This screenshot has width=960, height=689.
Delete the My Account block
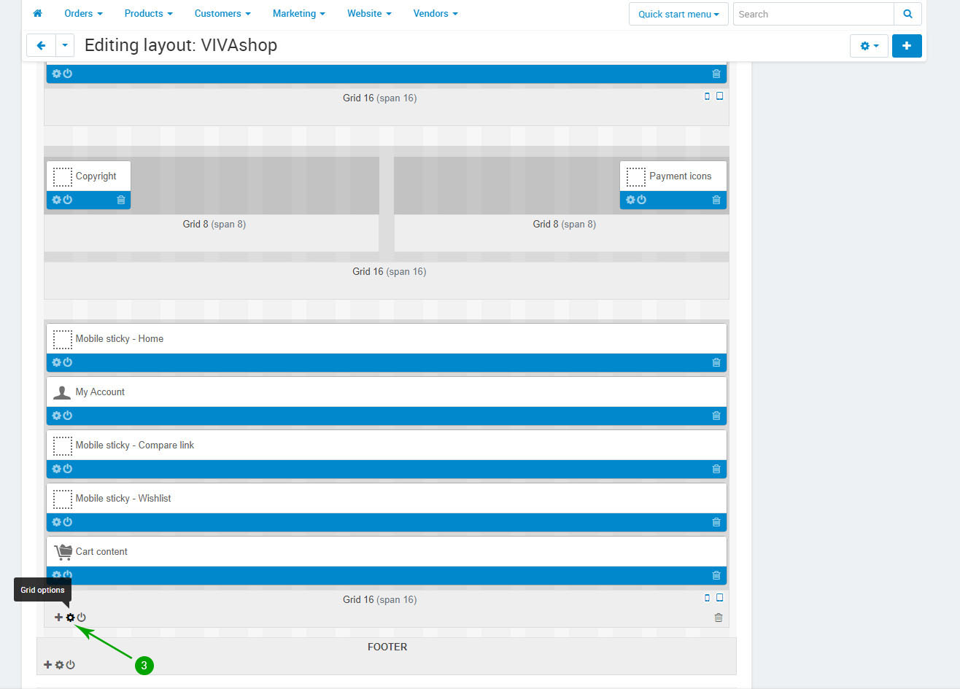pyautogui.click(x=716, y=416)
